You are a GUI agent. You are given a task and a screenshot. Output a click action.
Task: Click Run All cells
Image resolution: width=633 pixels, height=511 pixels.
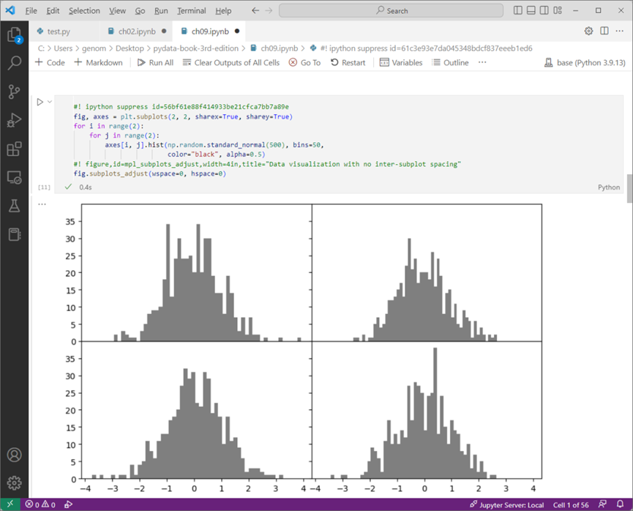[155, 63]
